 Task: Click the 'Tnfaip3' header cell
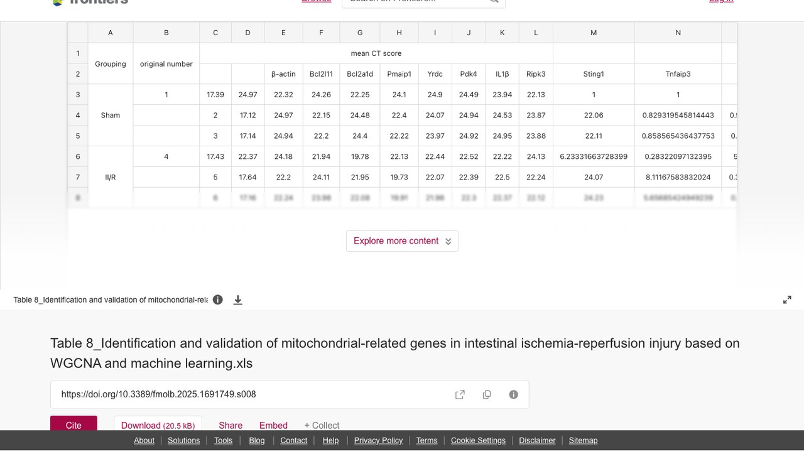click(x=678, y=74)
